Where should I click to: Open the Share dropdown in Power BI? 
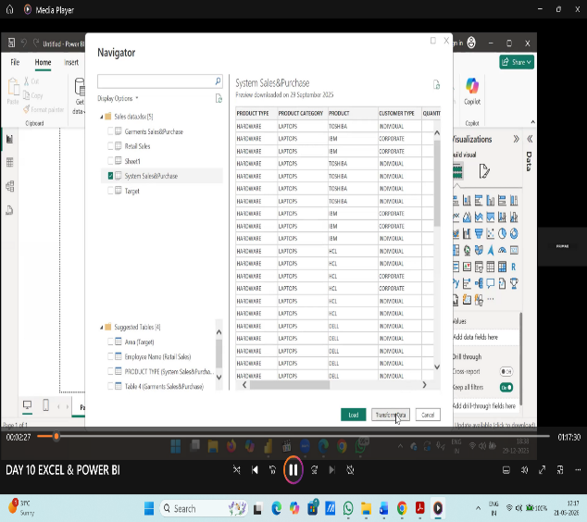click(517, 62)
